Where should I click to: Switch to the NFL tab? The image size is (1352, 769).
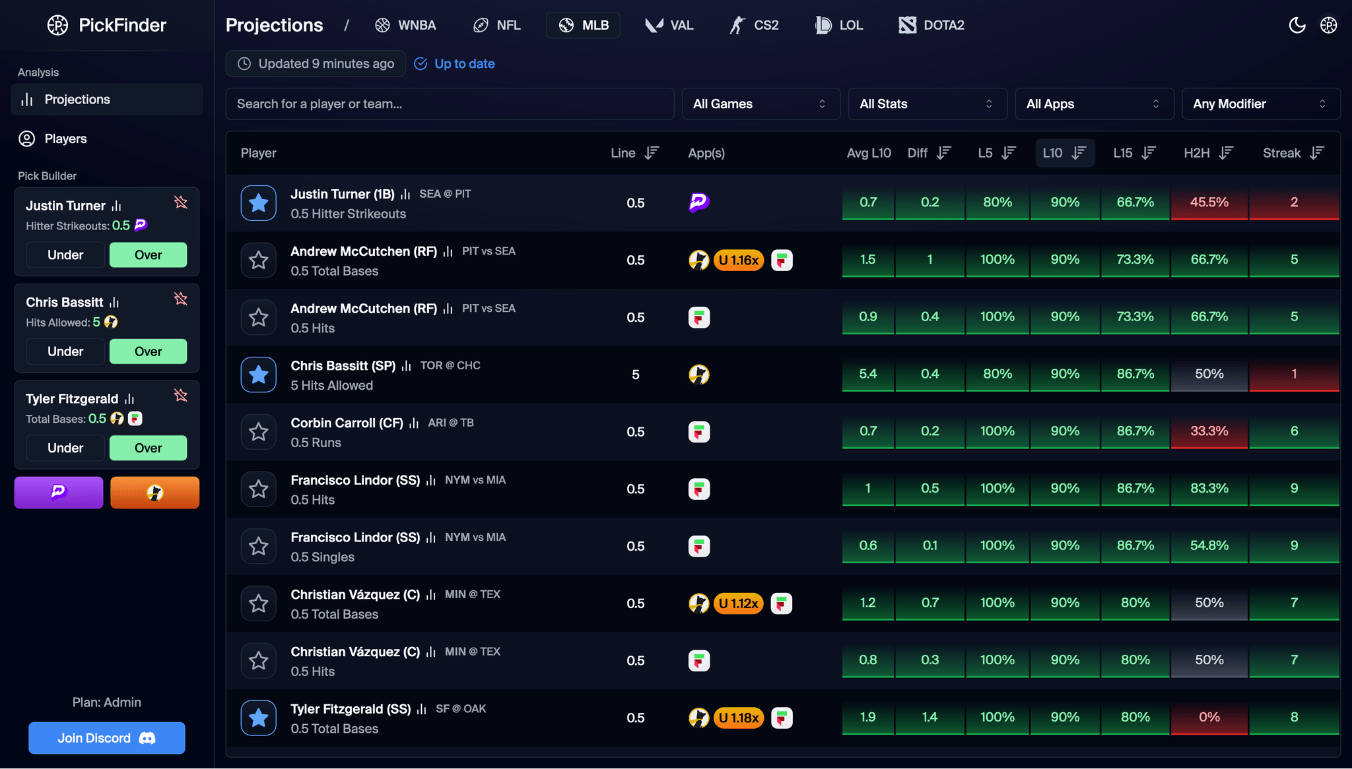497,25
